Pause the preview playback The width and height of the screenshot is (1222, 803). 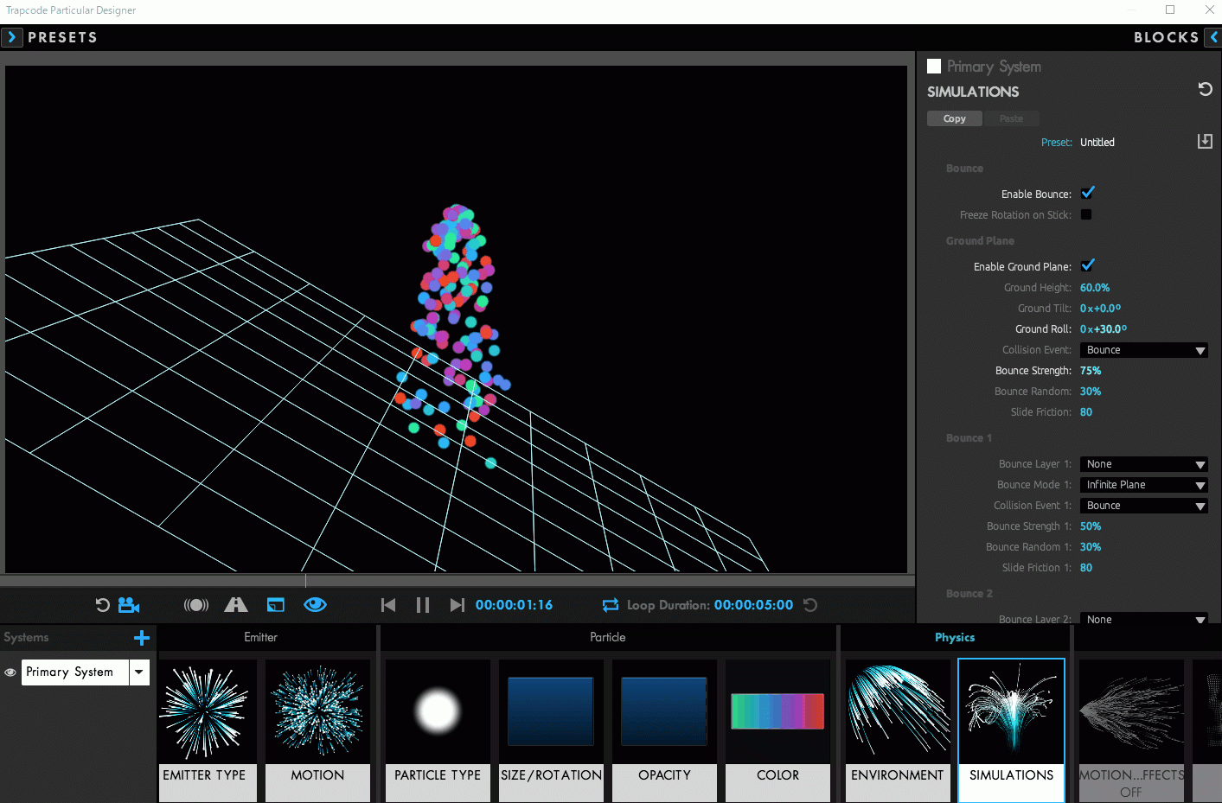coord(422,605)
